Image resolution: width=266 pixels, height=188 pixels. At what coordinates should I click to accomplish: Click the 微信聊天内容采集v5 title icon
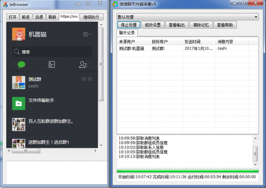[115, 4]
